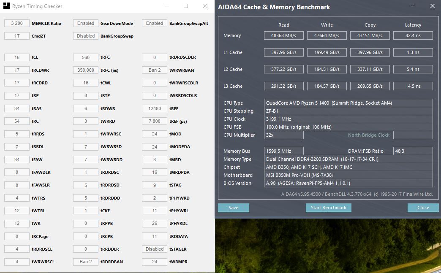Click Memory Copy result 43151 MB/s

[370, 35]
